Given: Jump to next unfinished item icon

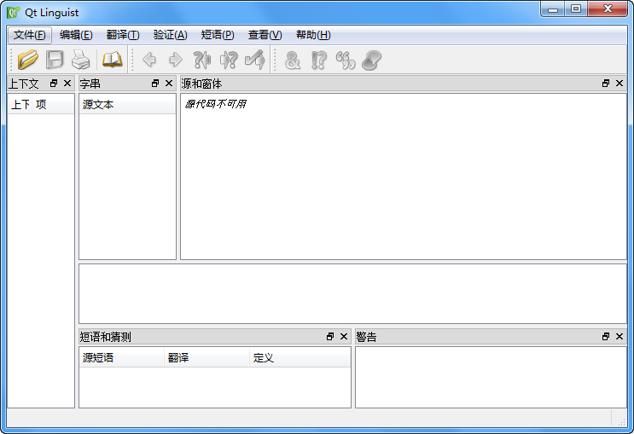Looking at the screenshot, I should pos(229,60).
